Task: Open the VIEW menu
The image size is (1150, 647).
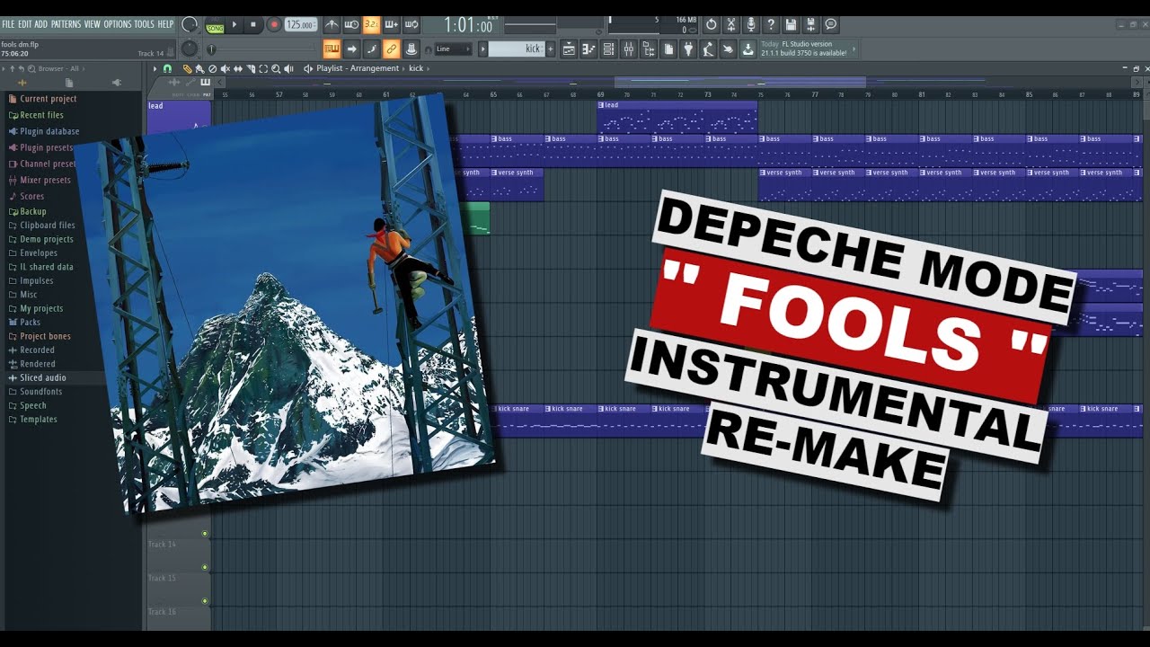Action: (x=93, y=24)
